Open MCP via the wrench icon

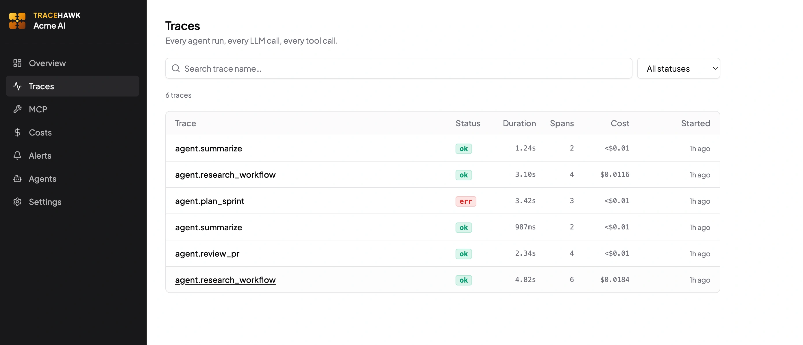17,109
